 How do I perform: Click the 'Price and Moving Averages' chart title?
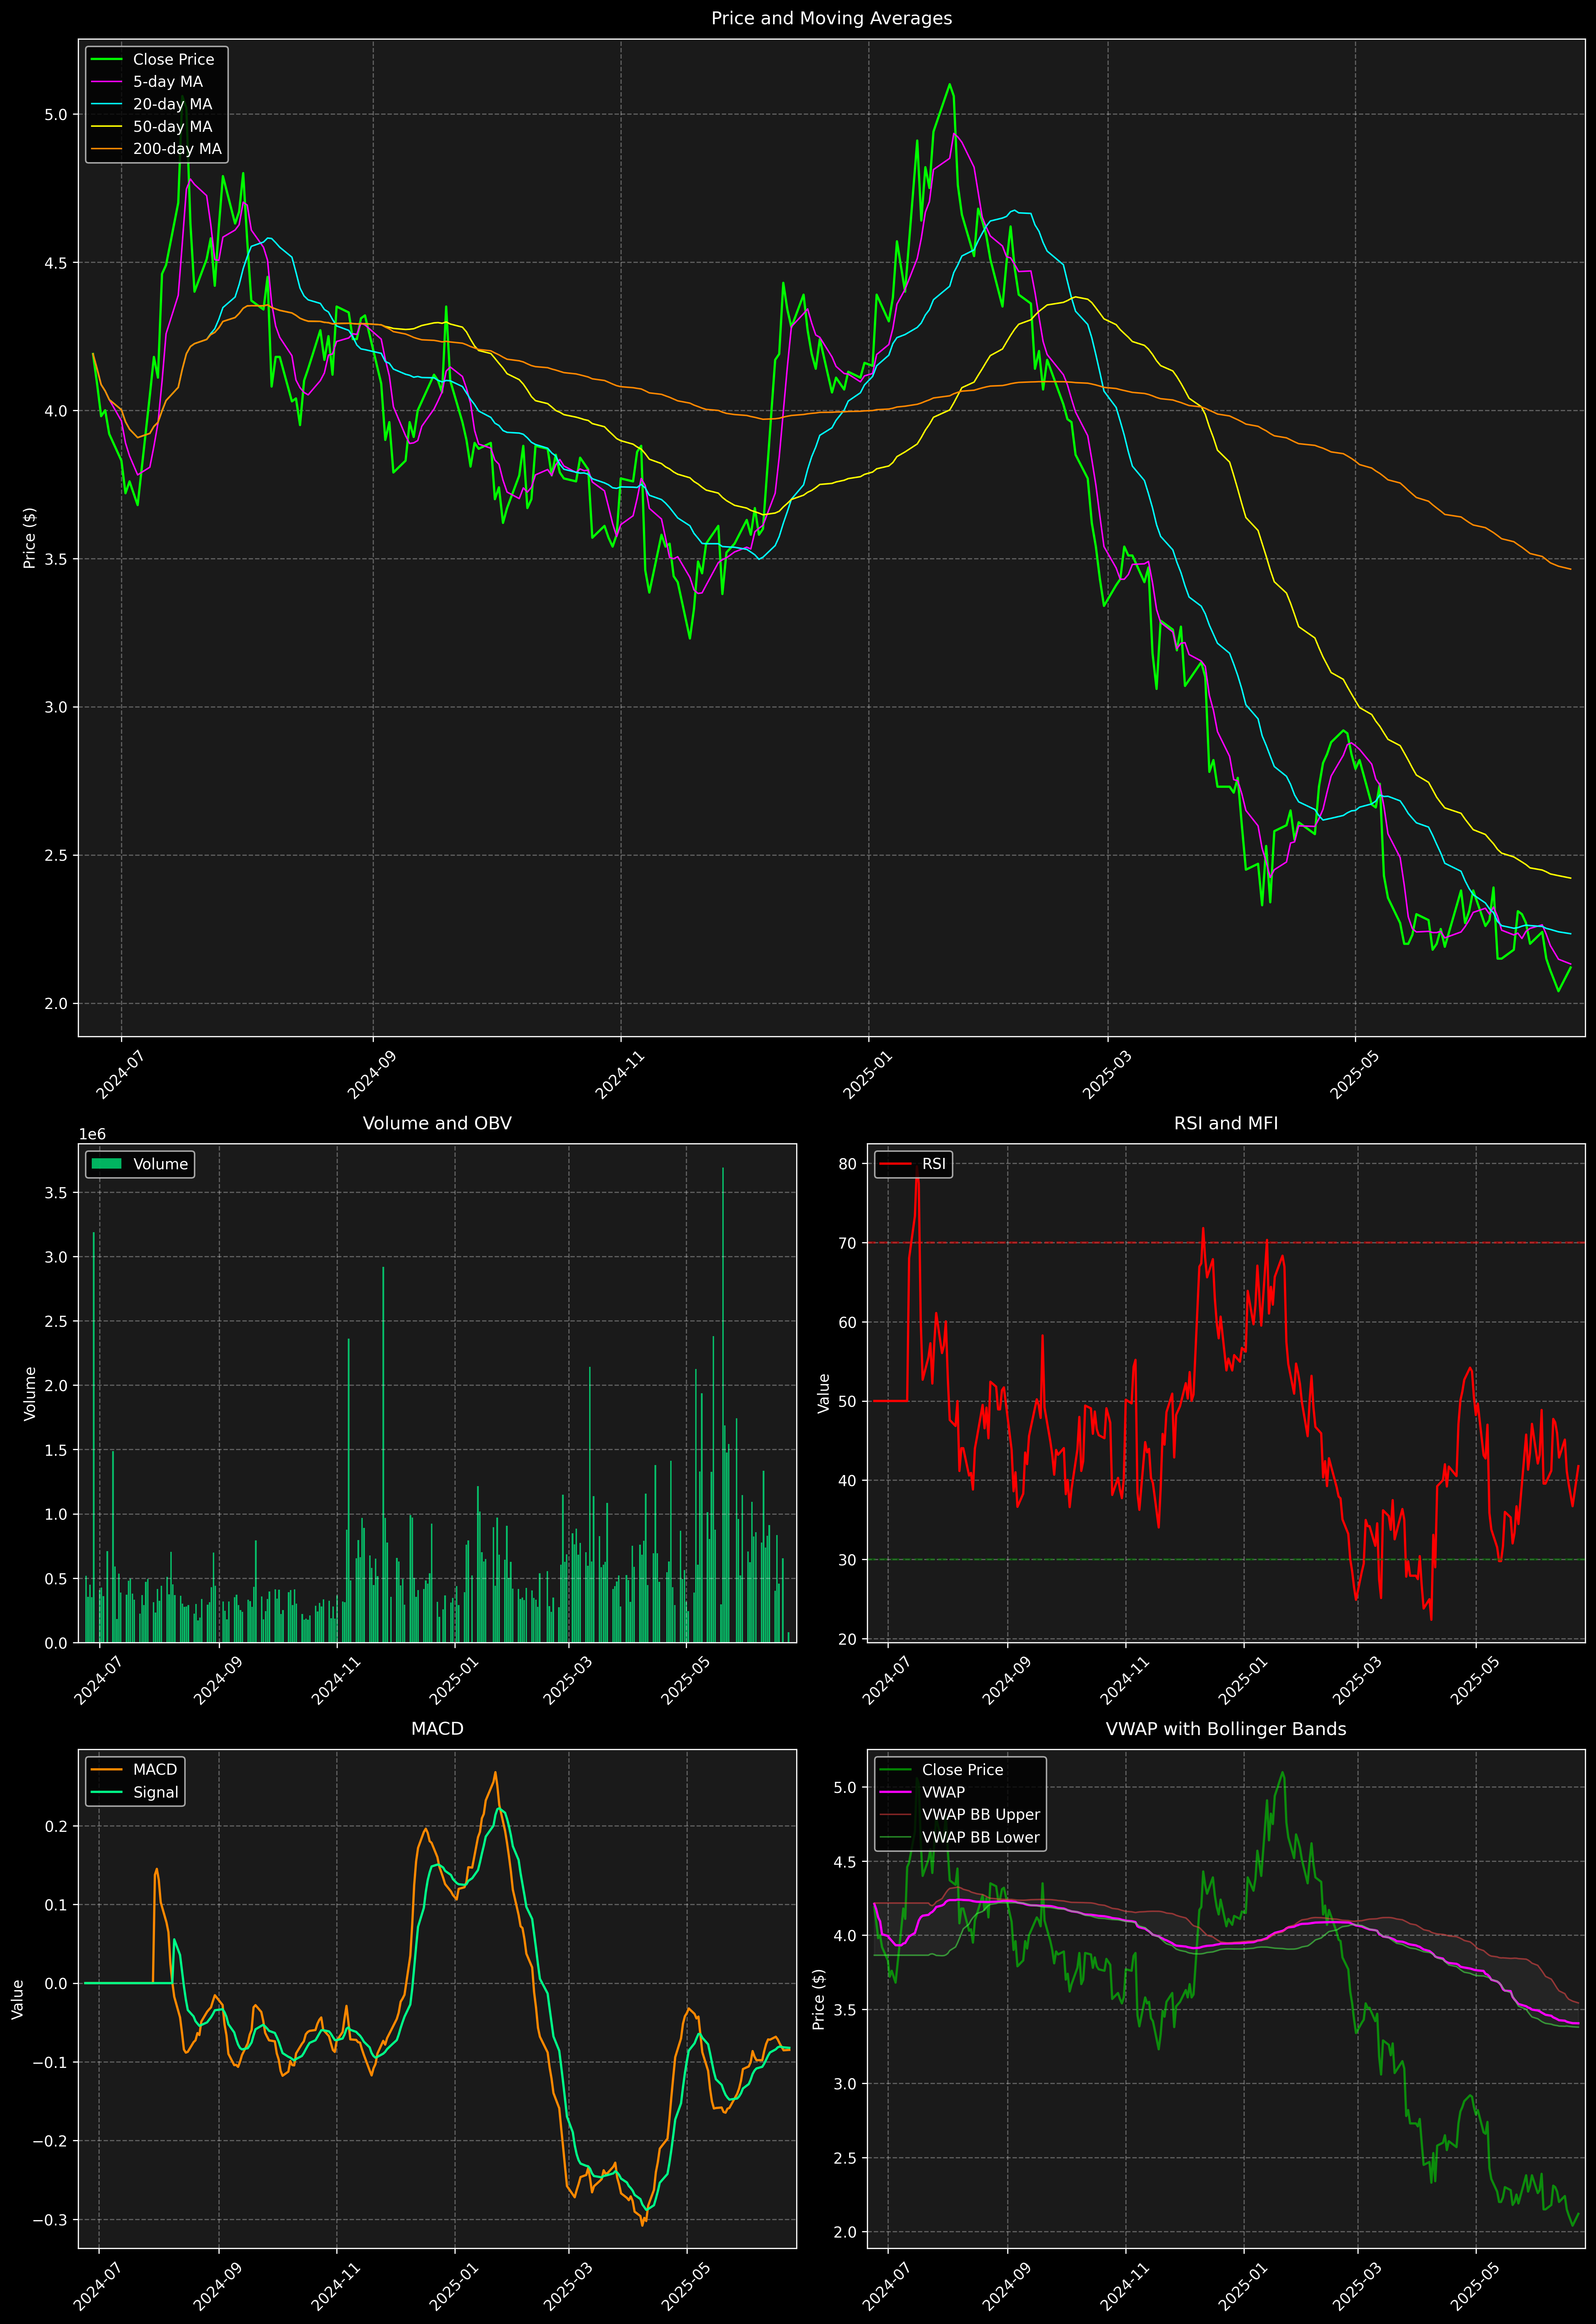[831, 18]
